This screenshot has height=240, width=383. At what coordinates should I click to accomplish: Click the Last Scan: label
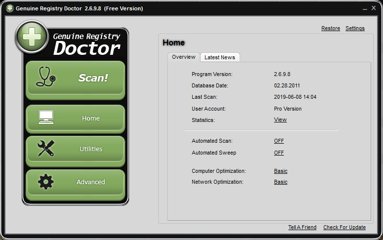pyautogui.click(x=205, y=97)
